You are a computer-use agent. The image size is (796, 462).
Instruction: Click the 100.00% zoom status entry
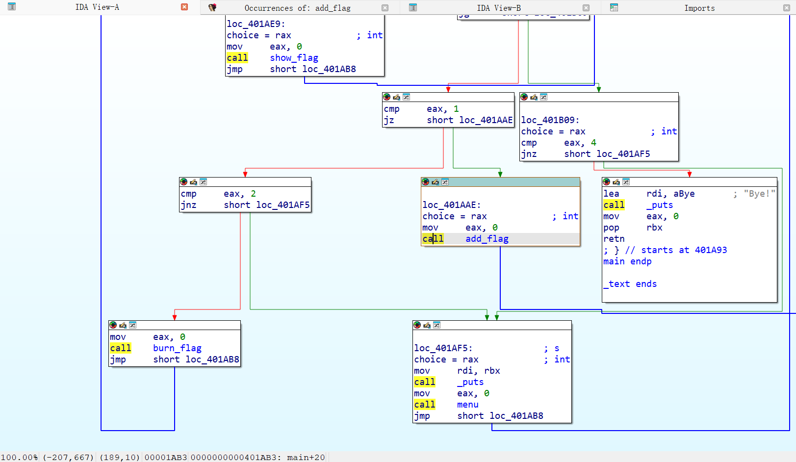[19, 457]
